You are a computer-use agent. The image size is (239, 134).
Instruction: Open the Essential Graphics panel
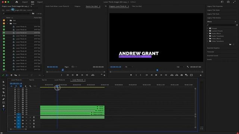(213, 48)
